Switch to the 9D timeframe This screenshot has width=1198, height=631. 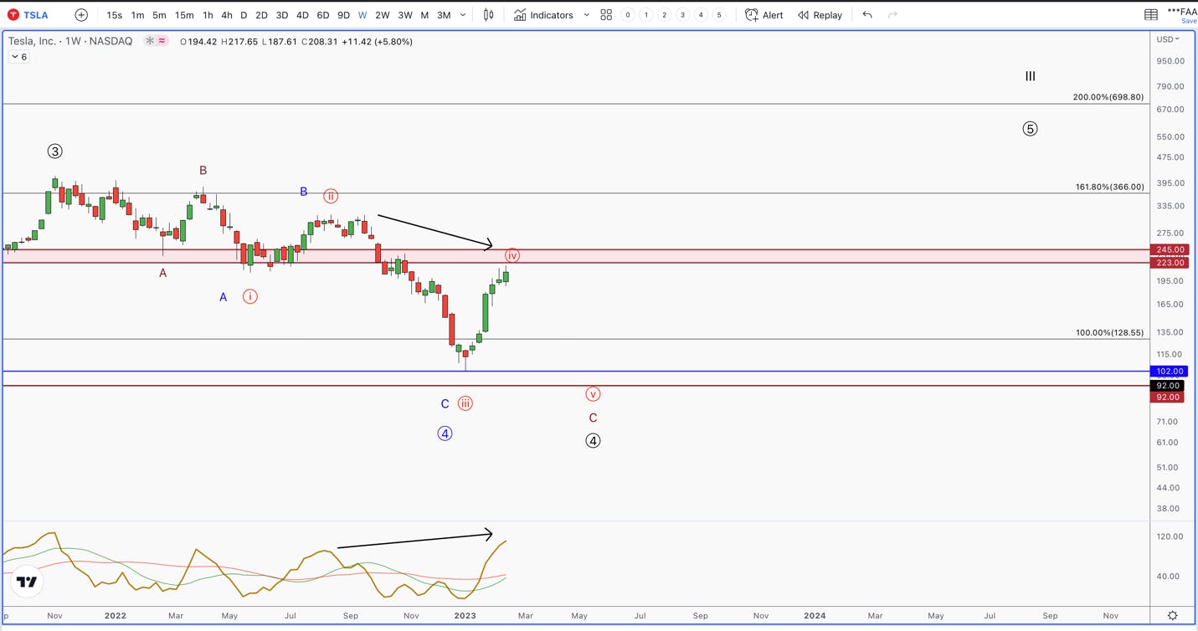(343, 15)
